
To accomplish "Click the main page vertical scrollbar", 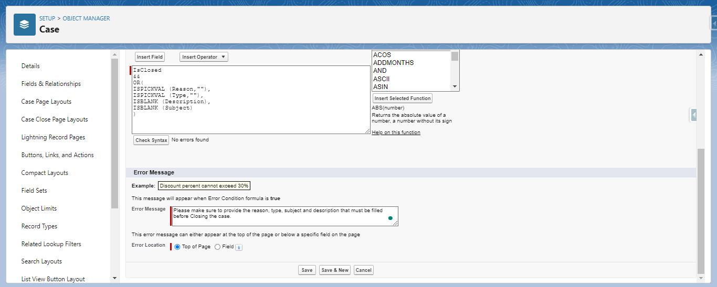I will 701,209.
